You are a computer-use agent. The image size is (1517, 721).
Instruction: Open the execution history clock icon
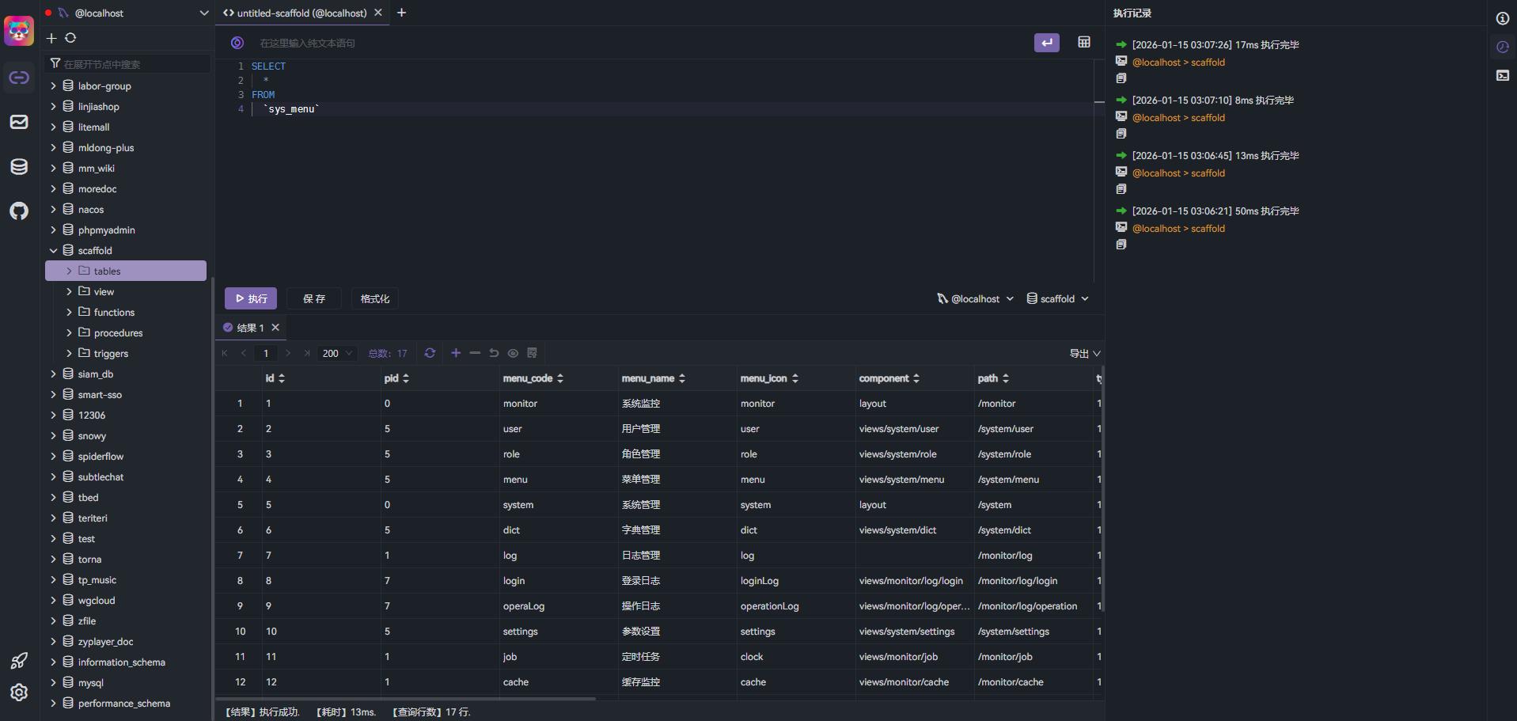pos(1503,47)
